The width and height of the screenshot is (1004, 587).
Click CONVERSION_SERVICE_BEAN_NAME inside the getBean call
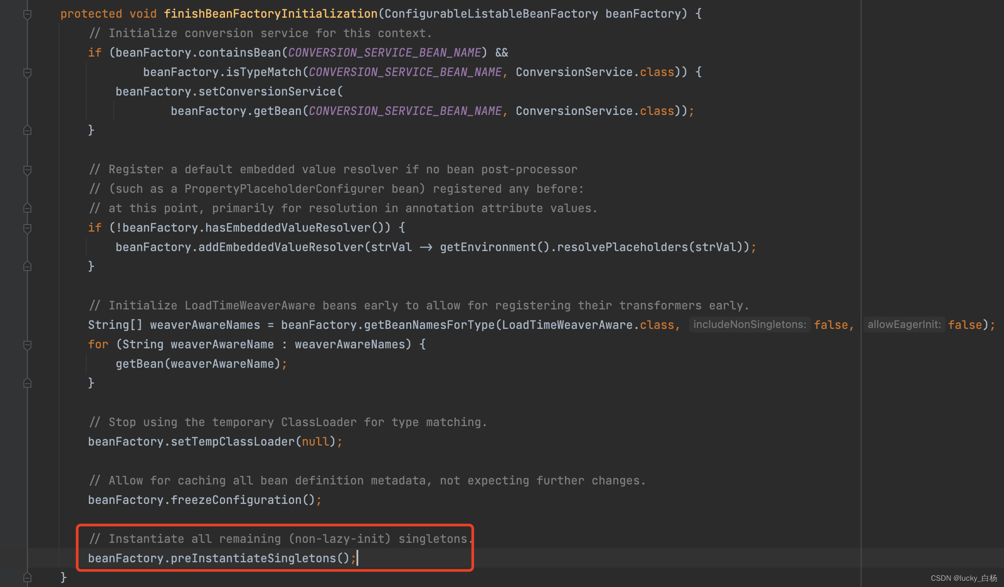(405, 111)
